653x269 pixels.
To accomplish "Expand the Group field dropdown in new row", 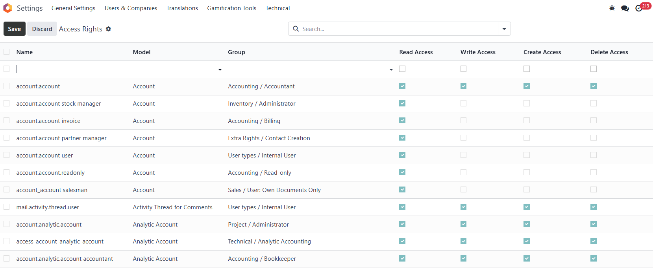I will click(391, 70).
